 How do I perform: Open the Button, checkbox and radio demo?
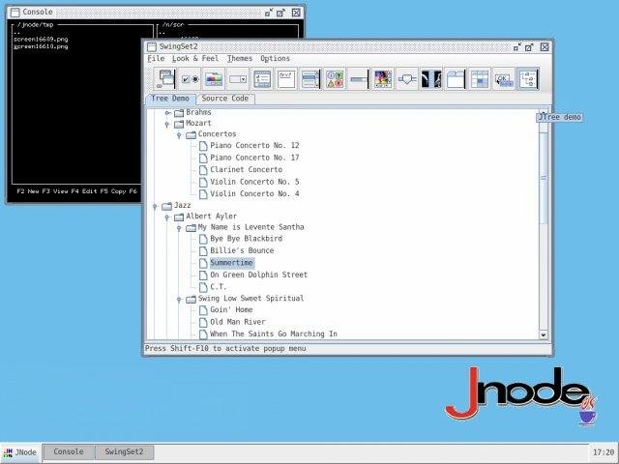pos(191,79)
